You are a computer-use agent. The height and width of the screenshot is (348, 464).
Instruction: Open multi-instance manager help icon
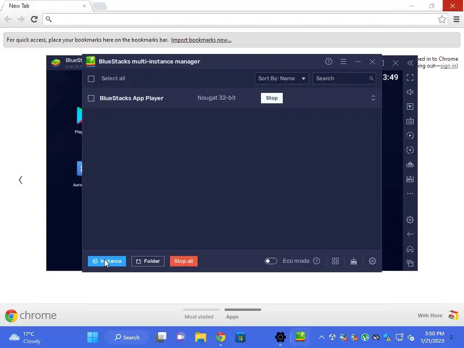tap(329, 62)
